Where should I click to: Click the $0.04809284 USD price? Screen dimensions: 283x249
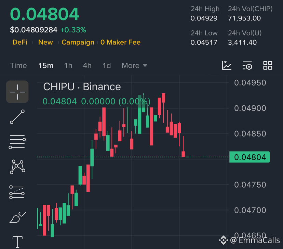click(33, 30)
